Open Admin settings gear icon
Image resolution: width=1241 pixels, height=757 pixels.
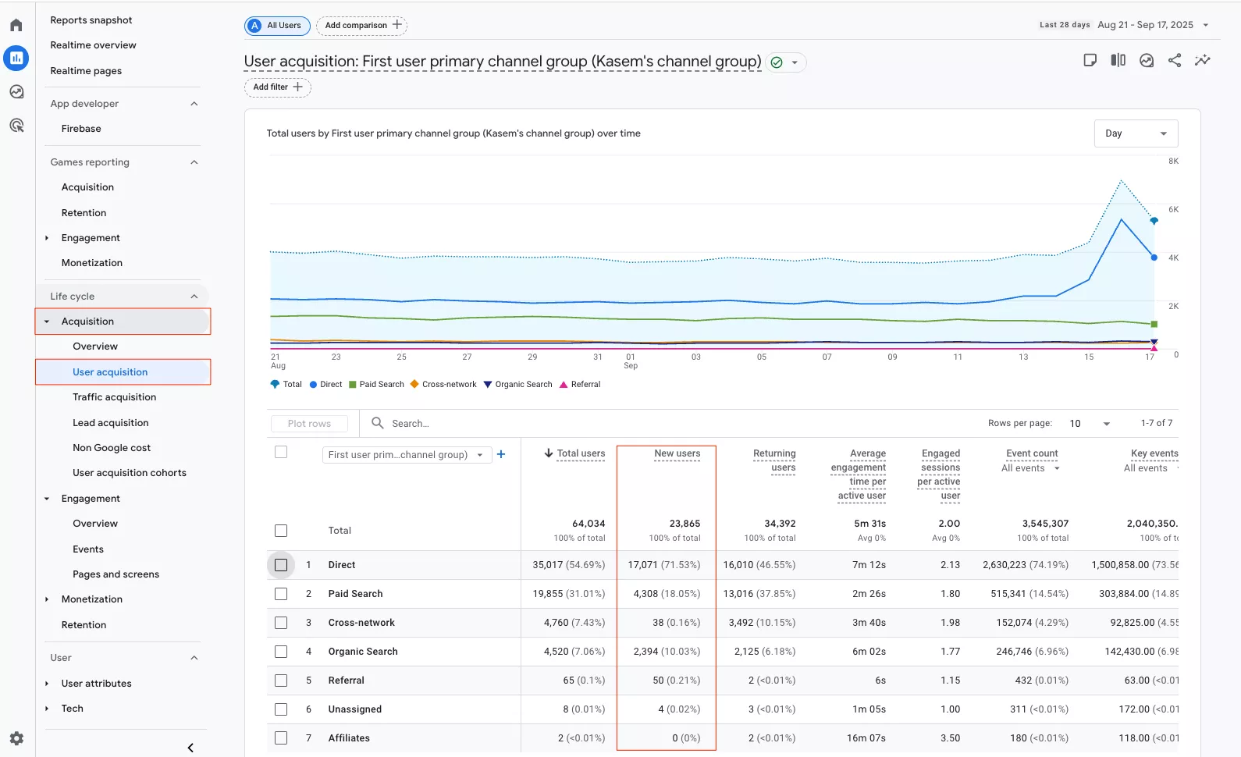[16, 738]
